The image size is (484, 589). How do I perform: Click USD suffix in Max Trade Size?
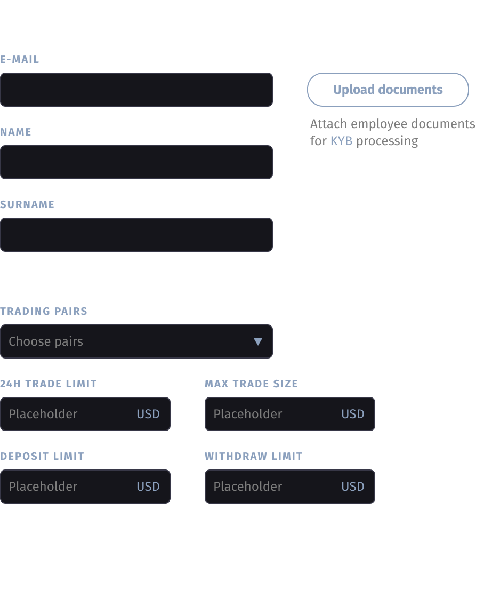point(353,414)
